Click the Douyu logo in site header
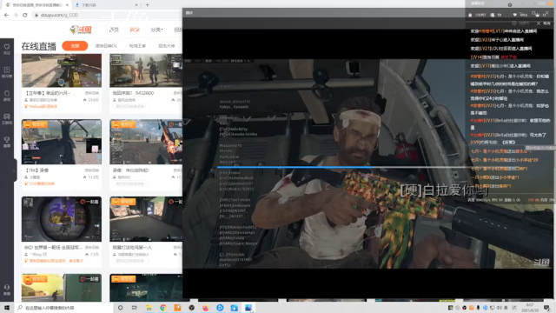Image resolution: width=556 pixels, height=313 pixels. (x=81, y=30)
